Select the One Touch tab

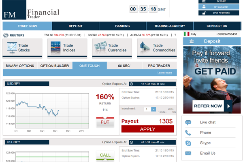point(90,66)
